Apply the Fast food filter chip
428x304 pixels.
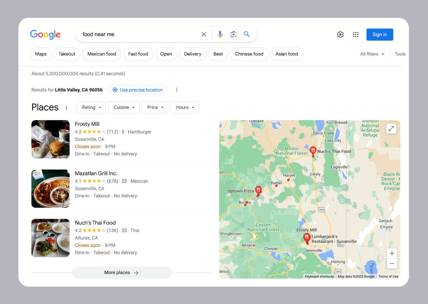(x=138, y=54)
